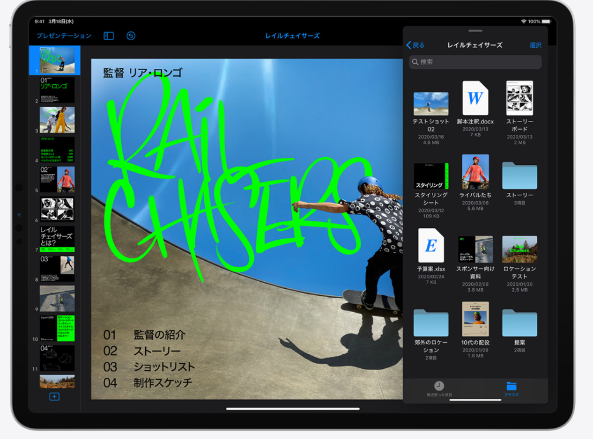Open the 脚本注釈.docx Word file icon
This screenshot has height=439, width=593.
[x=475, y=98]
